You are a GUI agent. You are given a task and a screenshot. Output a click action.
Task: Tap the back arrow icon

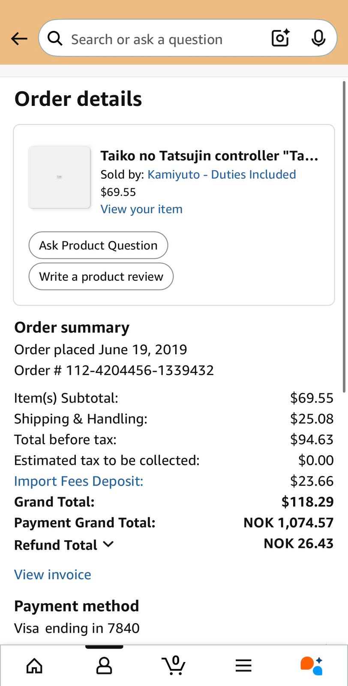coord(19,39)
